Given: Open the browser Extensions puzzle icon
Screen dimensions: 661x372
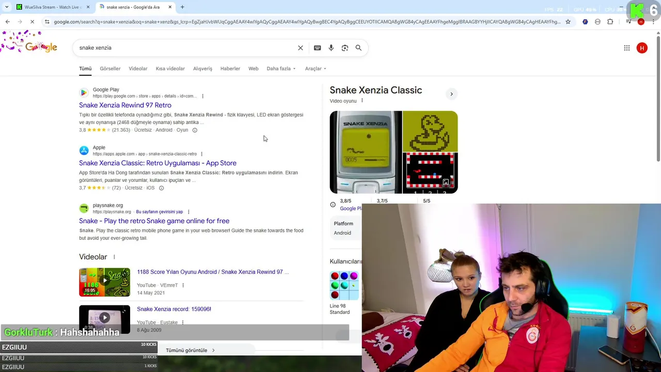Looking at the screenshot, I should [x=610, y=22].
